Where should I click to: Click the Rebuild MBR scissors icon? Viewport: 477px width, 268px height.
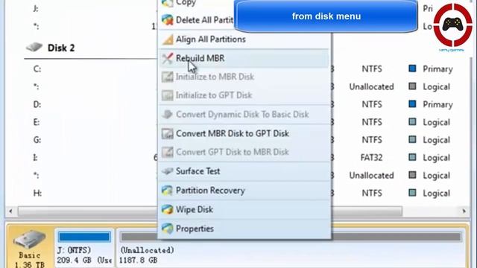click(167, 58)
